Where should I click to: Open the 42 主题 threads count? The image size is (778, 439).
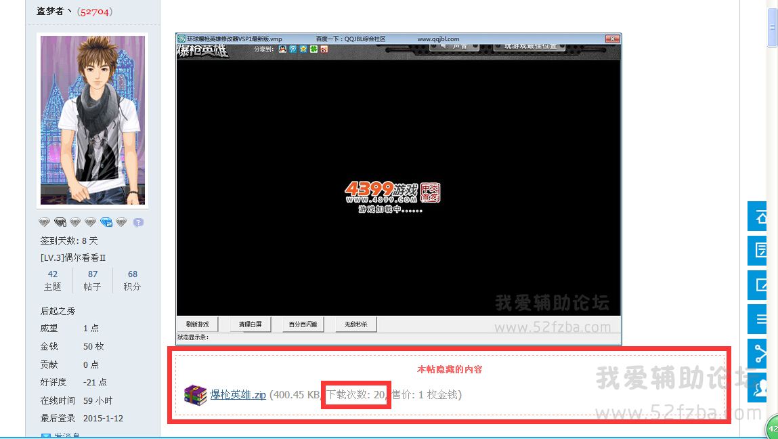[x=53, y=280]
